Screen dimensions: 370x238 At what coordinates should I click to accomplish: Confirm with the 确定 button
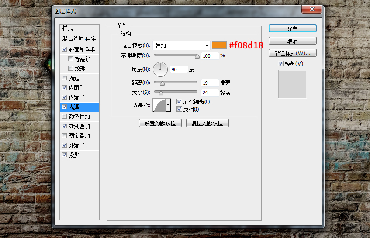click(x=292, y=28)
